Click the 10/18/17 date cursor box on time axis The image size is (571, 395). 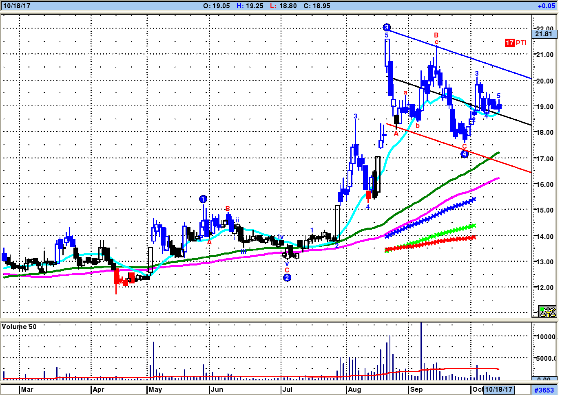point(498,389)
